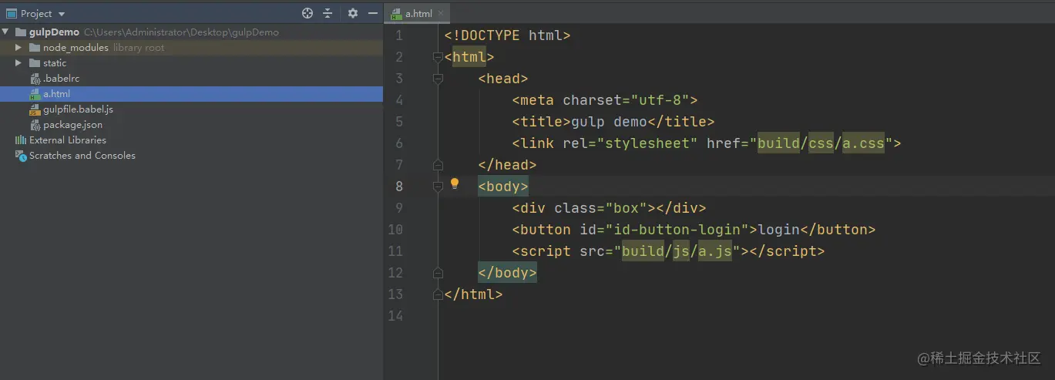This screenshot has width=1055, height=380.
Task: Hide the Project tool window
Action: [x=373, y=13]
